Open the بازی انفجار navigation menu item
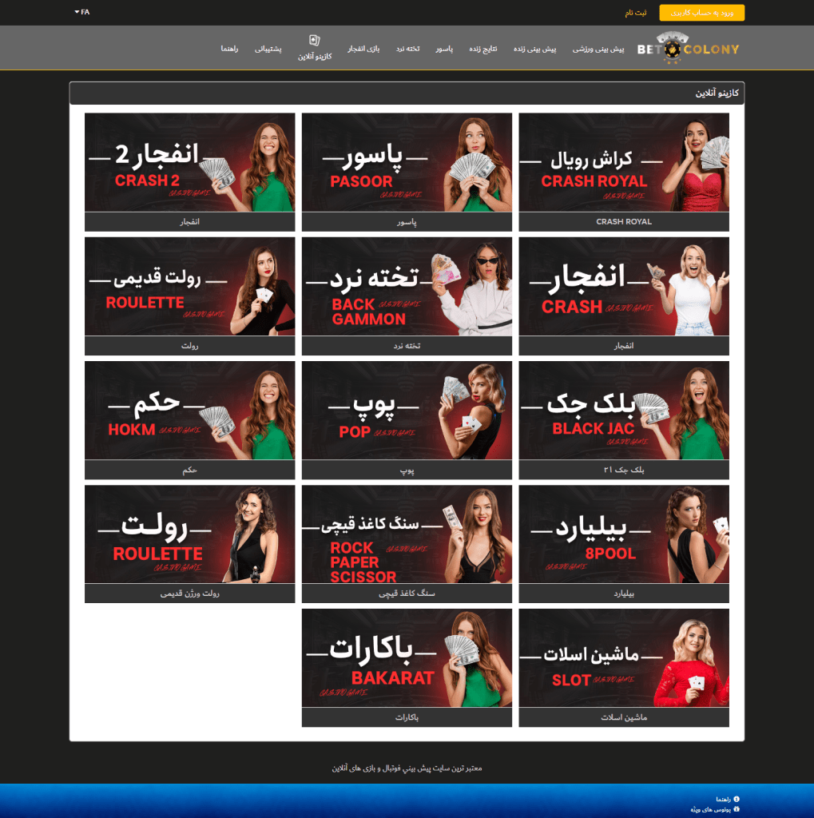Screen dimensions: 814x818 (x=363, y=49)
